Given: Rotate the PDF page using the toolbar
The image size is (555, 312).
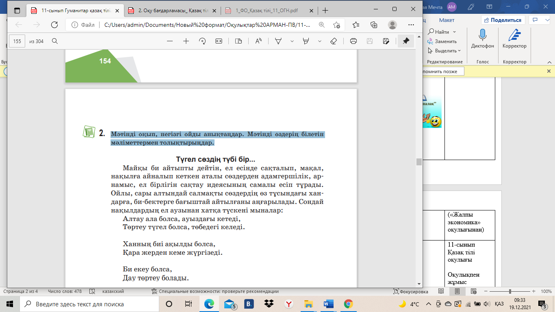Looking at the screenshot, I should [x=202, y=41].
